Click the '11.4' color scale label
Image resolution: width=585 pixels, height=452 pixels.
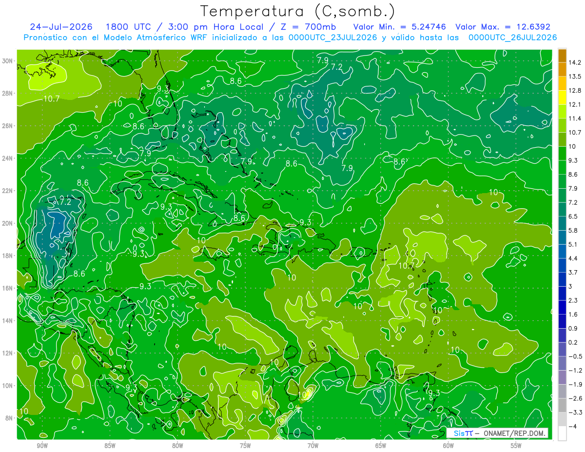click(x=575, y=118)
